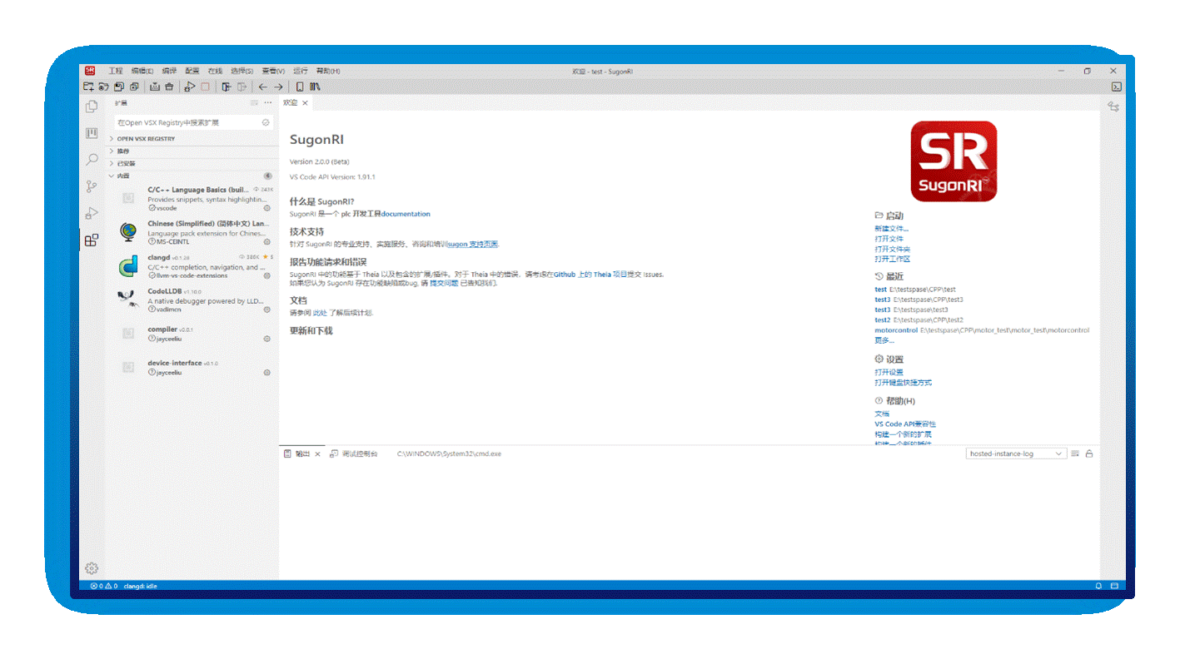Open recent project test2

(x=882, y=320)
